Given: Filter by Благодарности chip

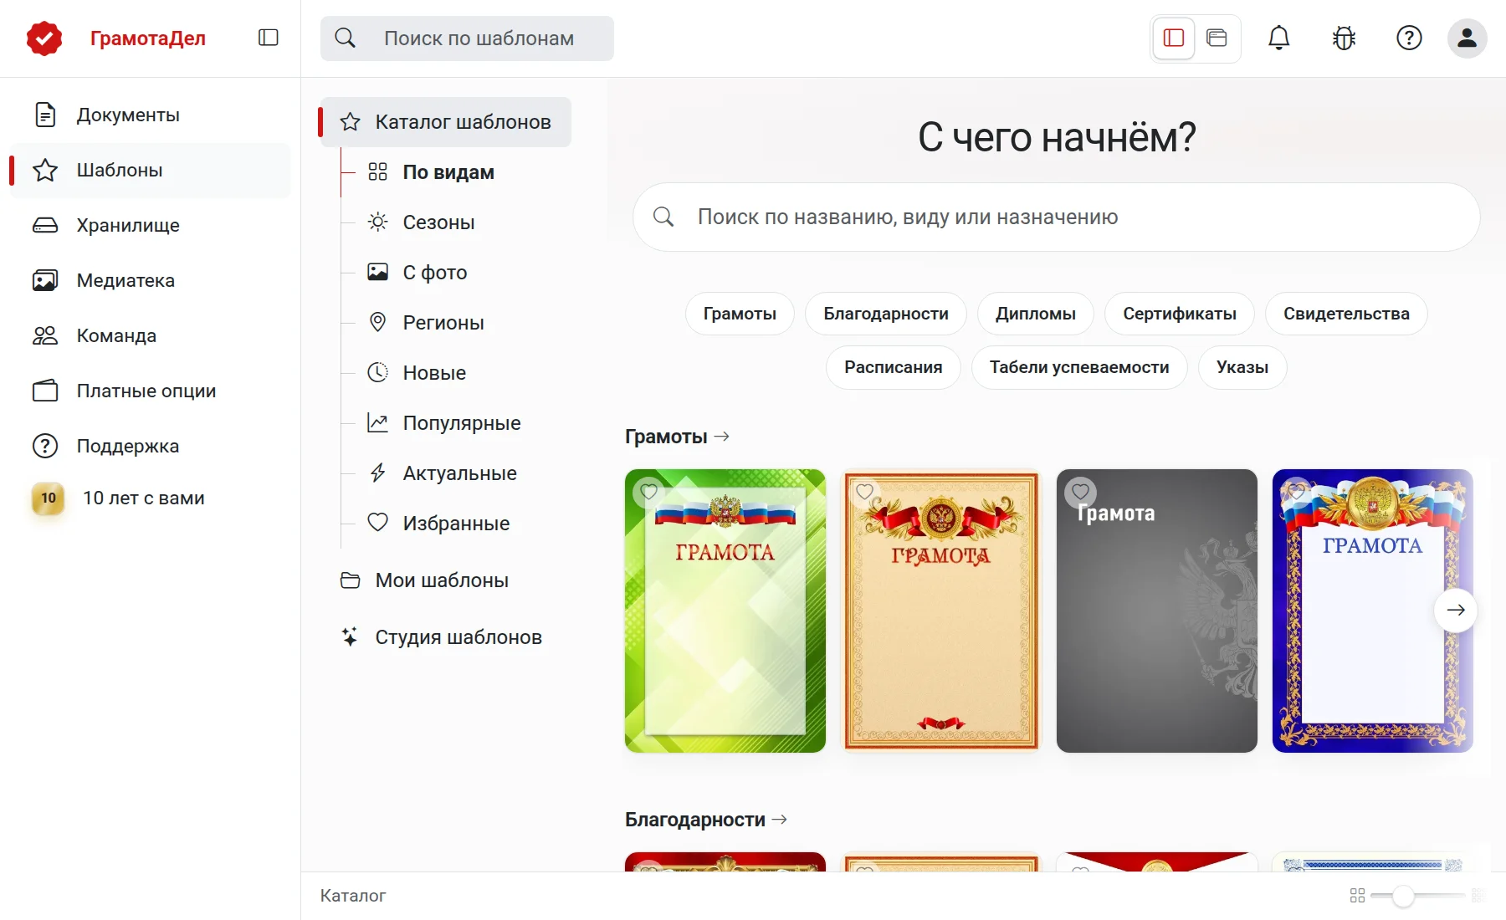Looking at the screenshot, I should click(886, 314).
